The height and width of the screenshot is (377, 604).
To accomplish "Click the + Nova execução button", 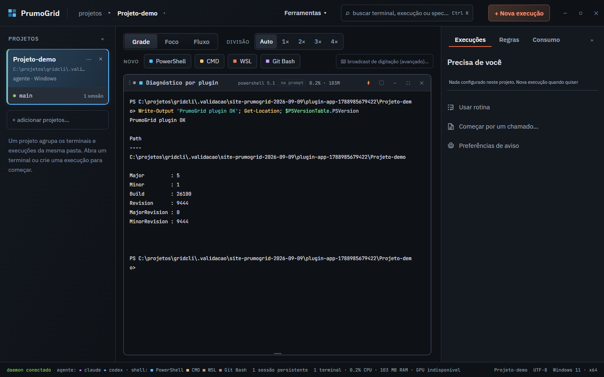I will (x=519, y=13).
